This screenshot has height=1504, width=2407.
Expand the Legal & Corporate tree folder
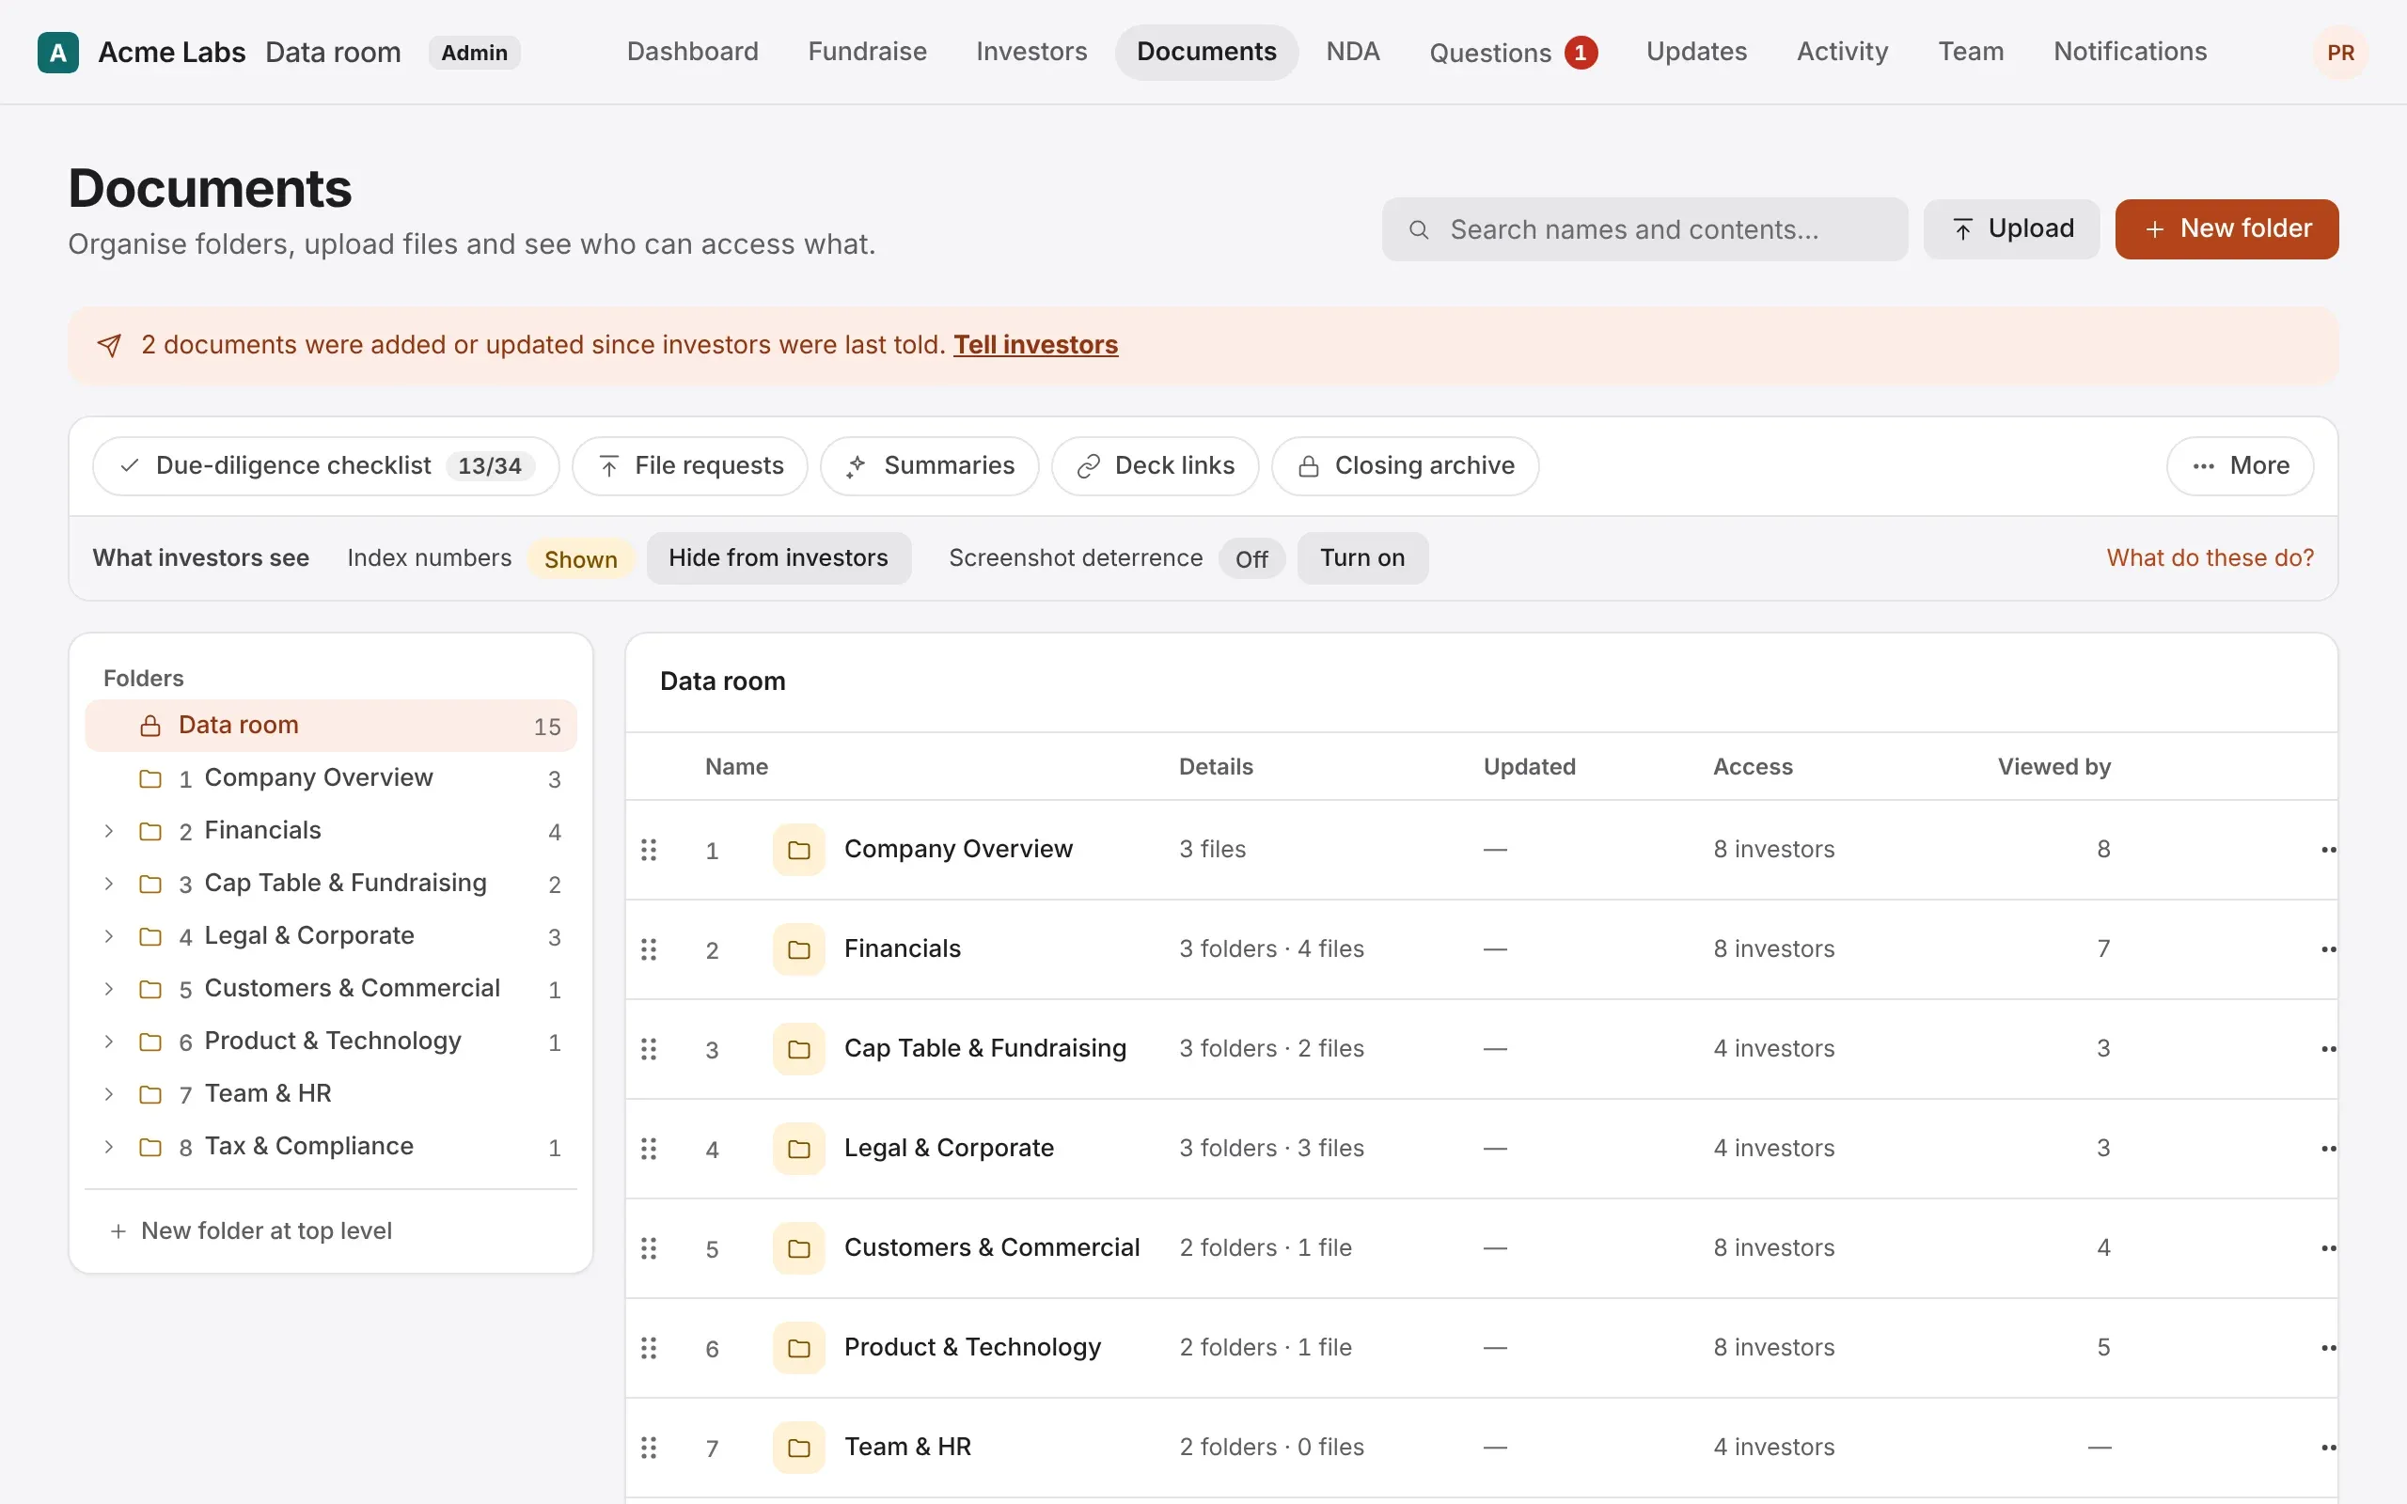(108, 936)
